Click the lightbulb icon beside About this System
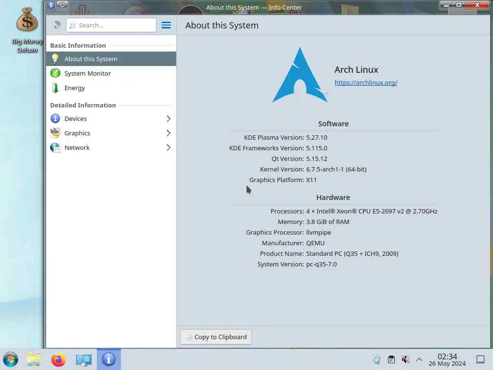 click(55, 58)
